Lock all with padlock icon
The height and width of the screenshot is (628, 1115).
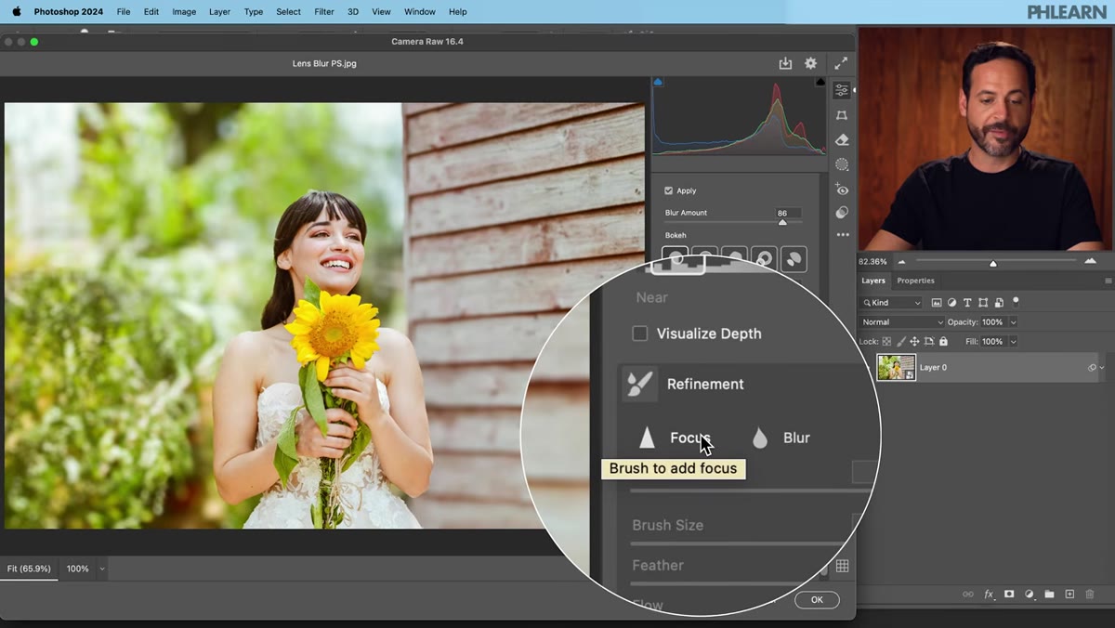[x=943, y=342]
